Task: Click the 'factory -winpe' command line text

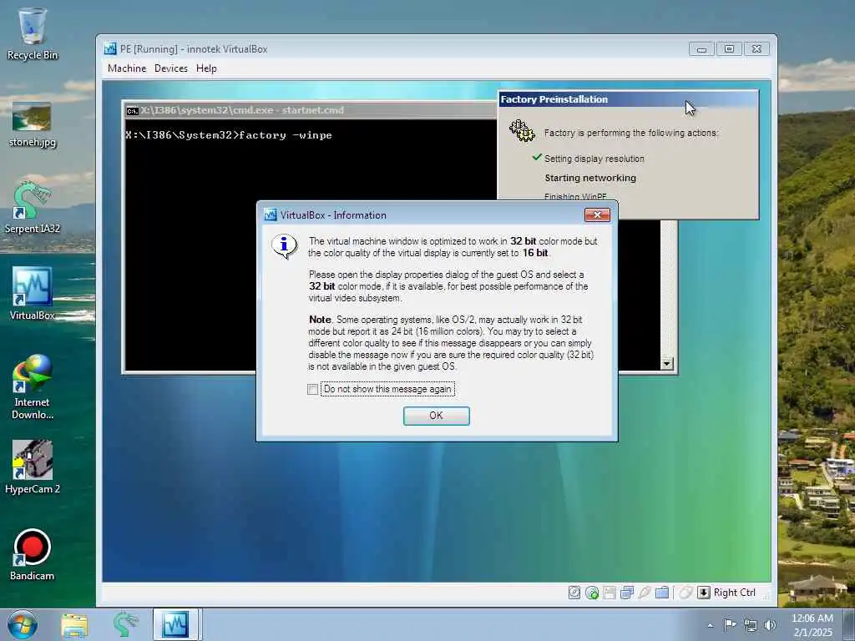Action: pos(286,135)
